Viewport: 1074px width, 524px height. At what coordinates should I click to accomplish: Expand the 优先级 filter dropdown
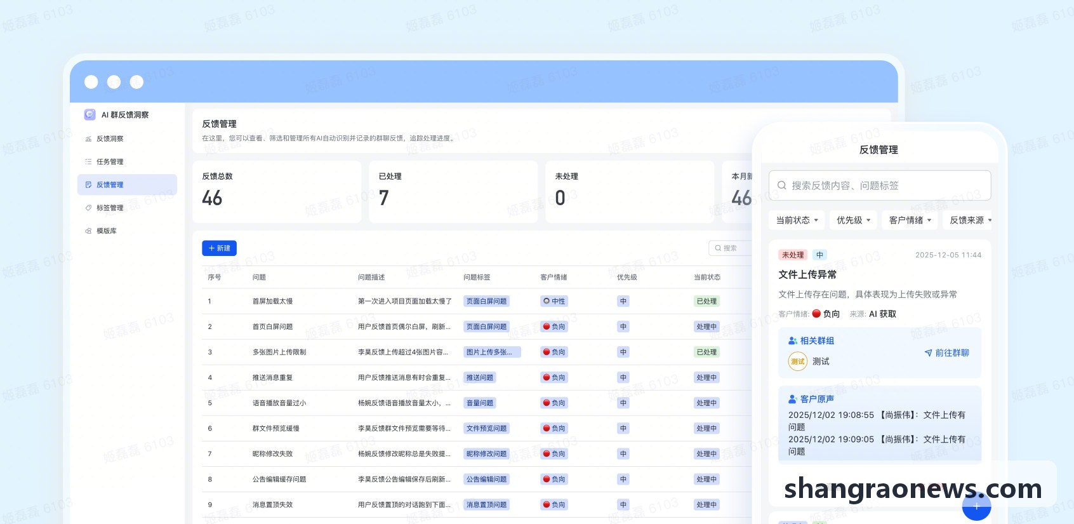tap(853, 220)
